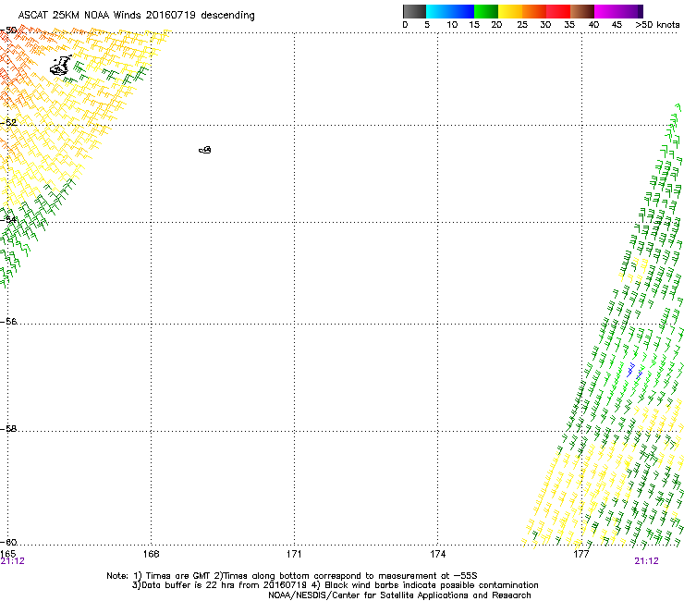Viewport: 684px width, 601px height.
Task: Click the "-56" latitude label
Action: point(8,321)
